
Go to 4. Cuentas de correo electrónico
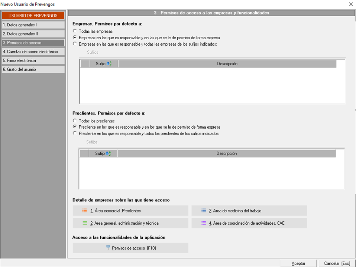click(x=33, y=52)
